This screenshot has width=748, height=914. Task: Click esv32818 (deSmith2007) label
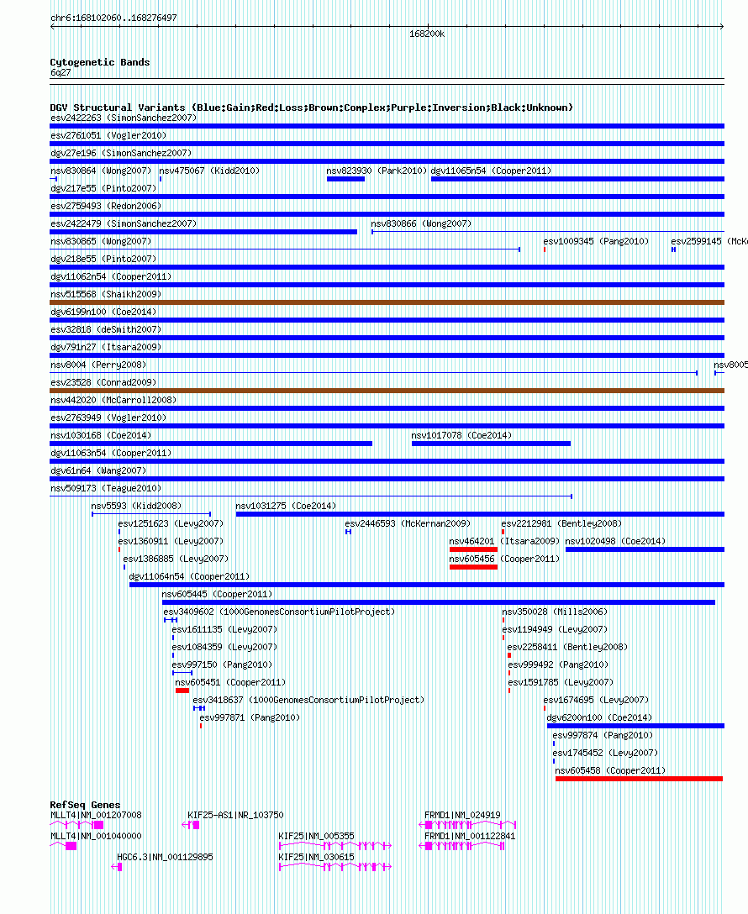(x=106, y=329)
